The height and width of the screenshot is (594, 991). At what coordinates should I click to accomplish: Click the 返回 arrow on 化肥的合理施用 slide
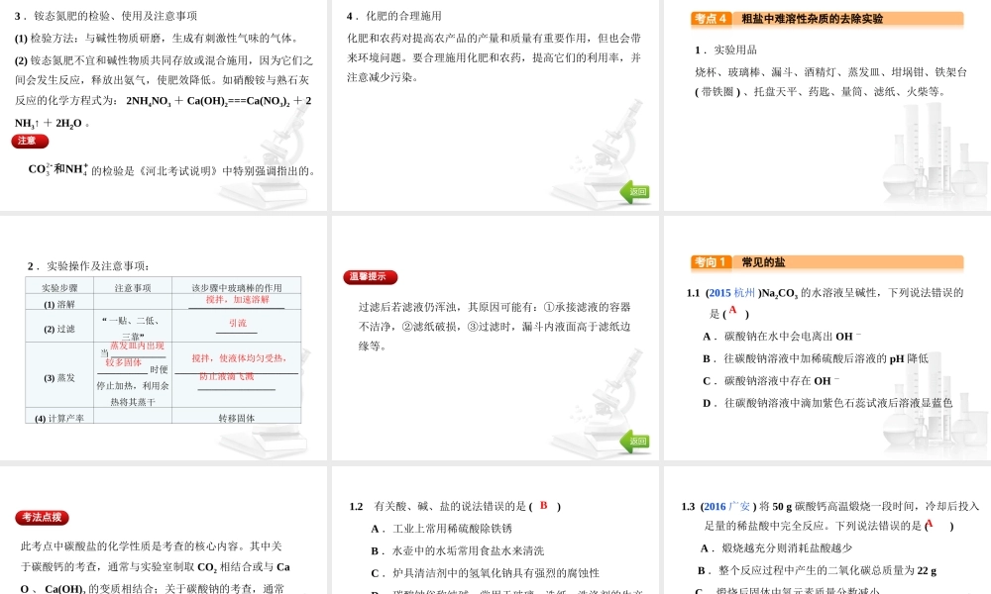tap(634, 192)
